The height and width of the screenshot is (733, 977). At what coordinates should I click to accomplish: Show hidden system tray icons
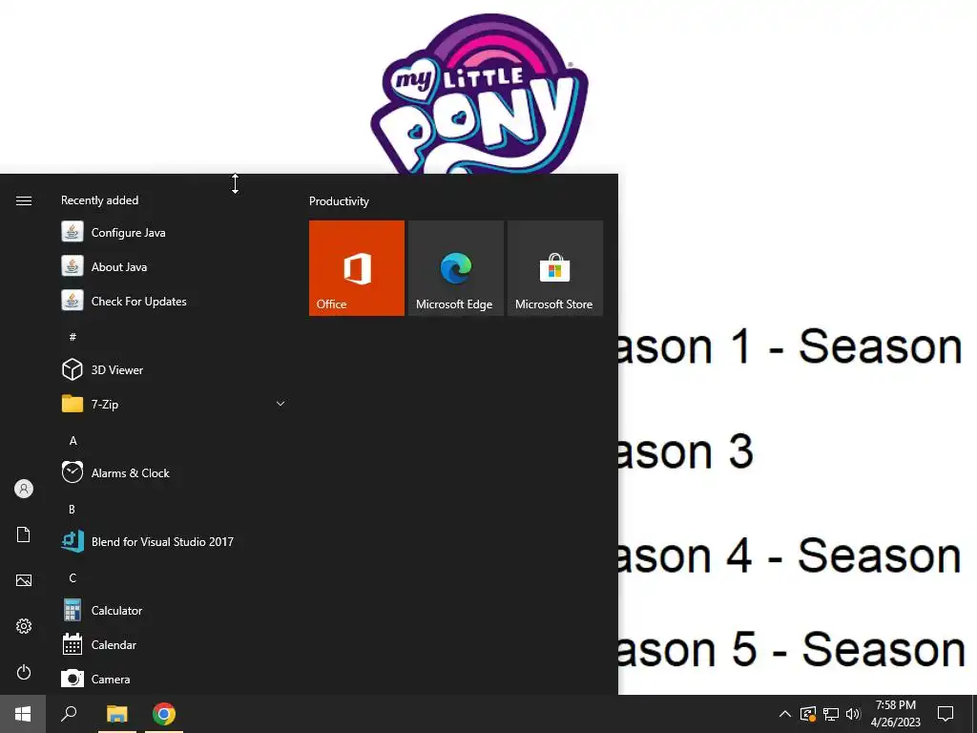coord(785,714)
